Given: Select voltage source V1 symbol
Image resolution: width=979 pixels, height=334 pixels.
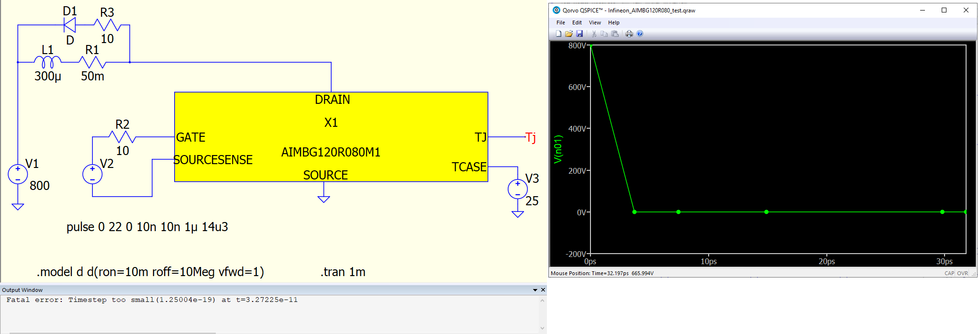Looking at the screenshot, I should coord(18,174).
